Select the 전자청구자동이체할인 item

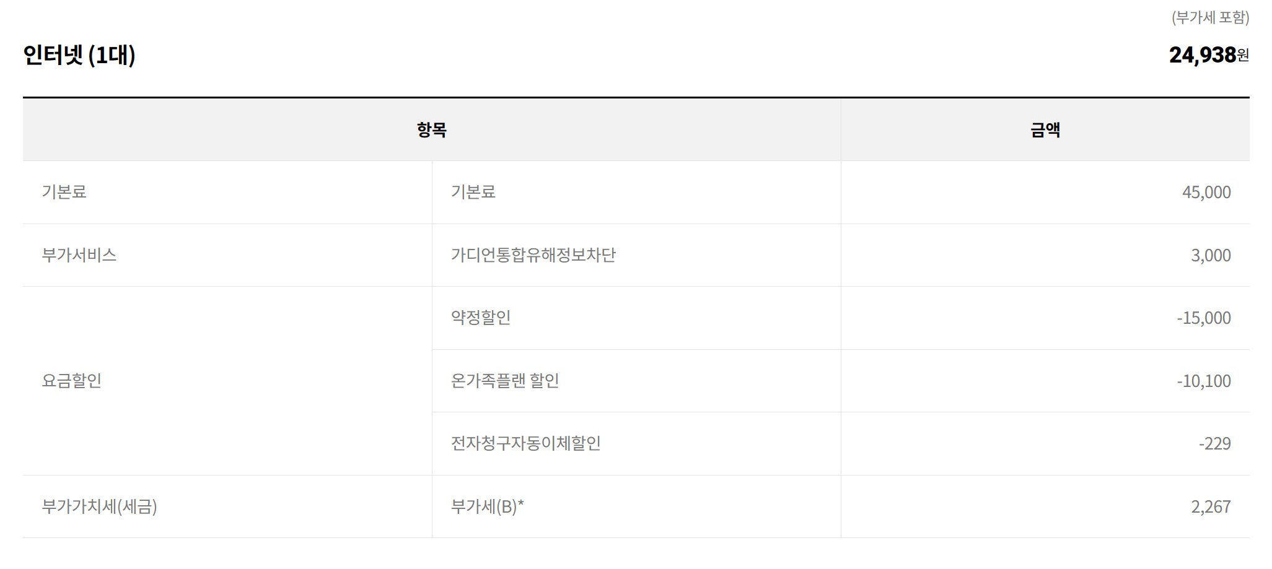pos(525,443)
